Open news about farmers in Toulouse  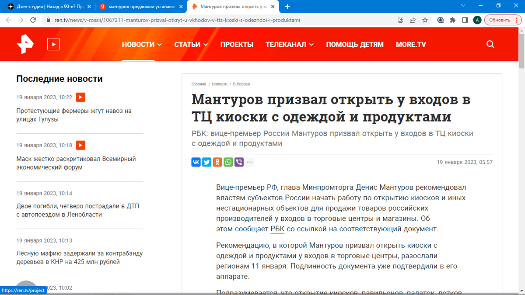tap(74, 115)
